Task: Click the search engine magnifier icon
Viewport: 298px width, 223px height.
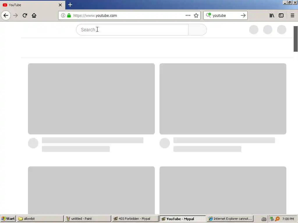Action: point(208,15)
